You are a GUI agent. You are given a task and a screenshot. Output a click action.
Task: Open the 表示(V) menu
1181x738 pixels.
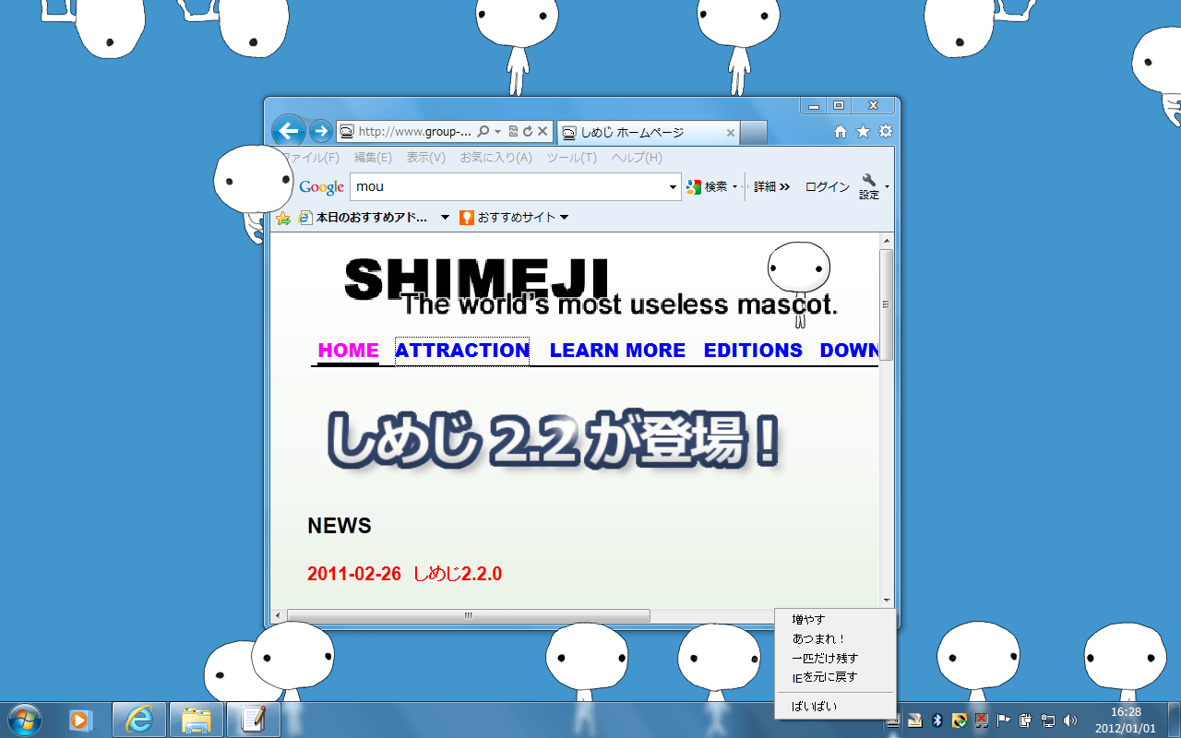[426, 158]
